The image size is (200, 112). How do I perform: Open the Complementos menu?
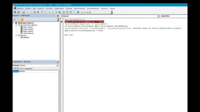coord(93,8)
